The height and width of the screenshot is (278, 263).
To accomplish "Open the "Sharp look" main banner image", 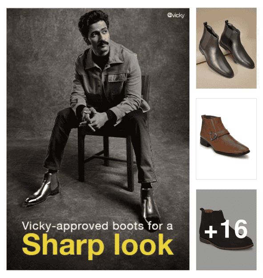I will coord(98,139).
